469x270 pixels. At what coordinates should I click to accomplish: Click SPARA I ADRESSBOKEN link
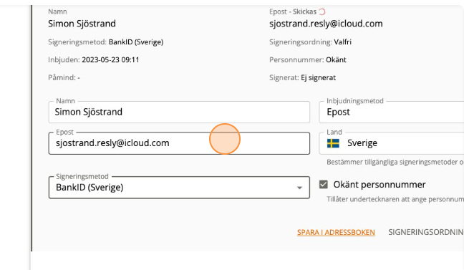336,232
